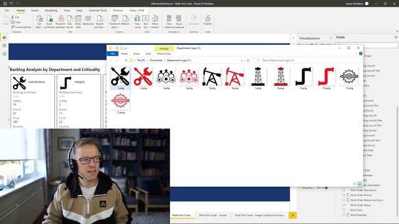Switch to the Modeling ribbon tab
This screenshot has width=399, height=224.
51,11
